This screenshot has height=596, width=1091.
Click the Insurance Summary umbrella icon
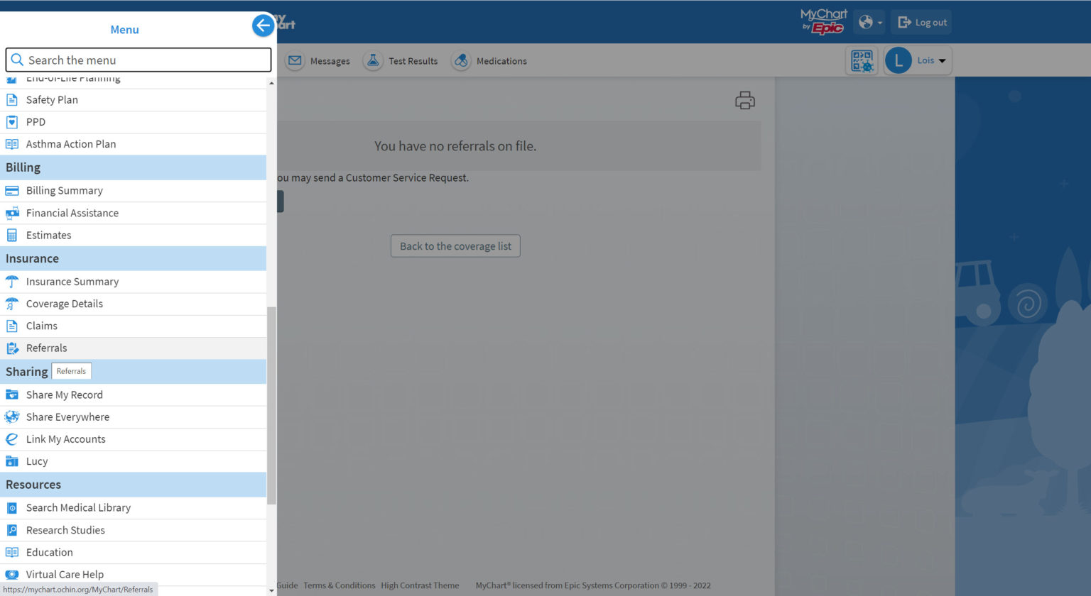(x=12, y=282)
